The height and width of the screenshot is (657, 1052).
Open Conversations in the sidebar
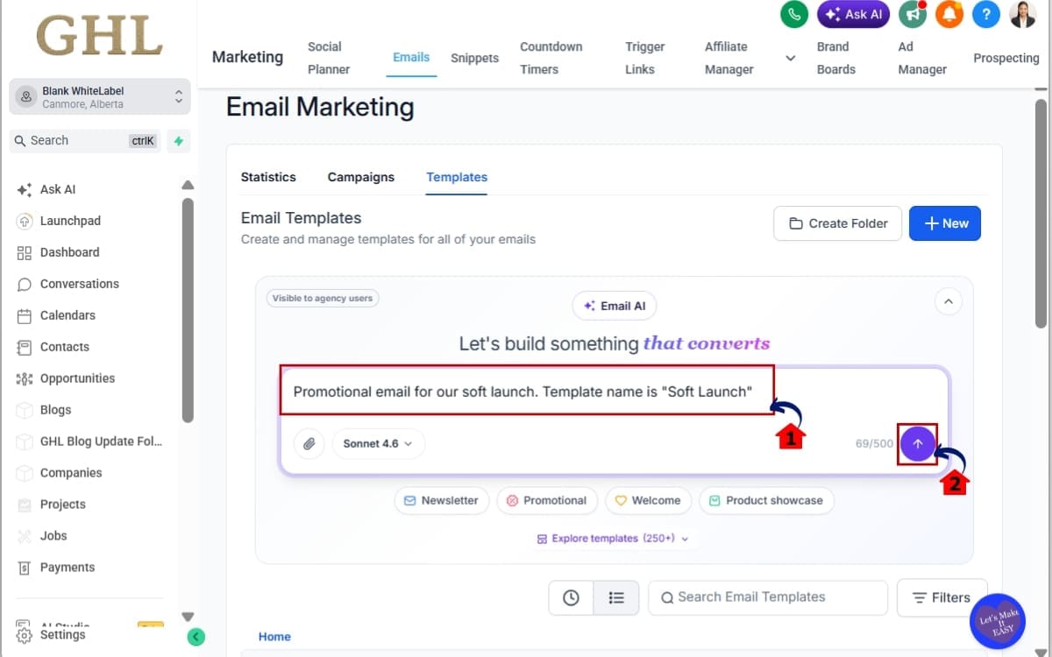(x=79, y=284)
